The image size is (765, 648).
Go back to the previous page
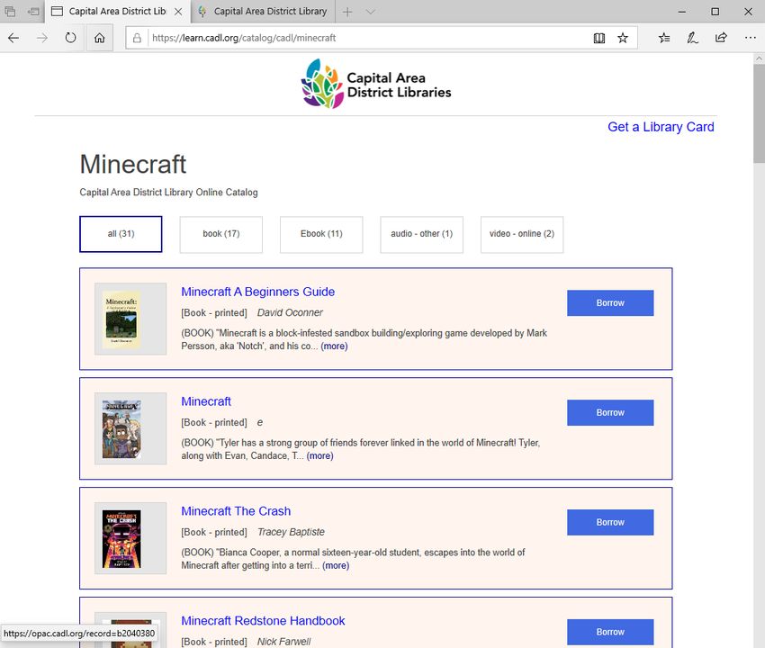coord(13,38)
